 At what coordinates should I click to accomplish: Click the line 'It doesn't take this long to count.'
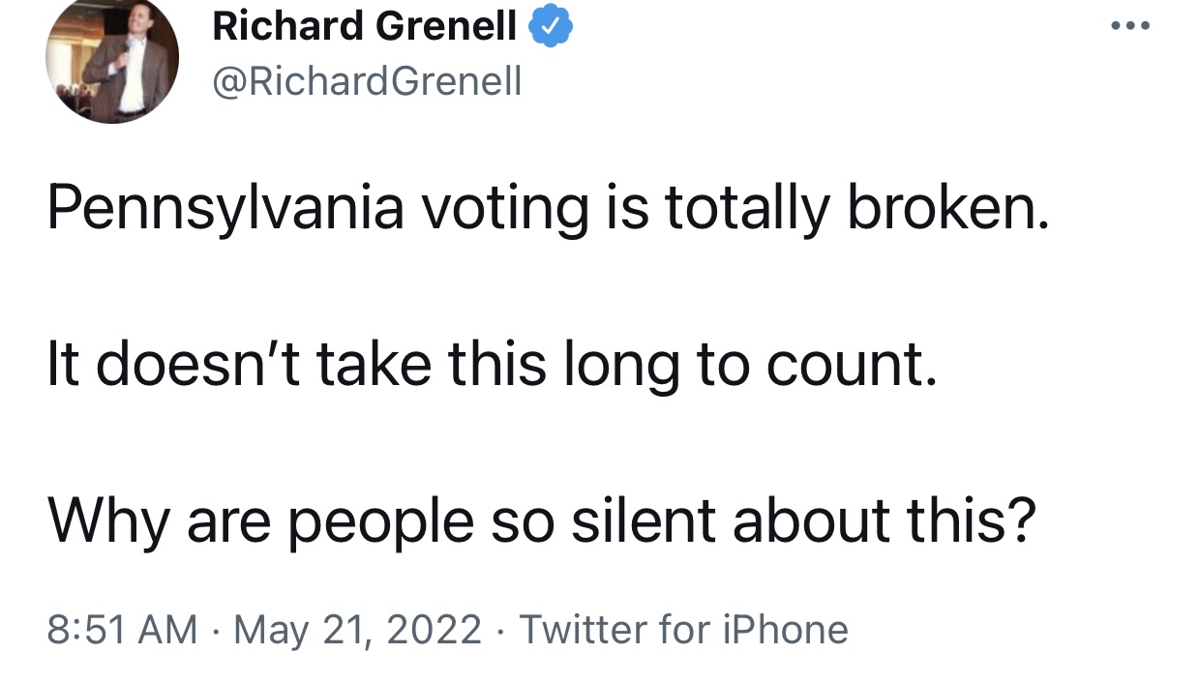[x=492, y=366]
